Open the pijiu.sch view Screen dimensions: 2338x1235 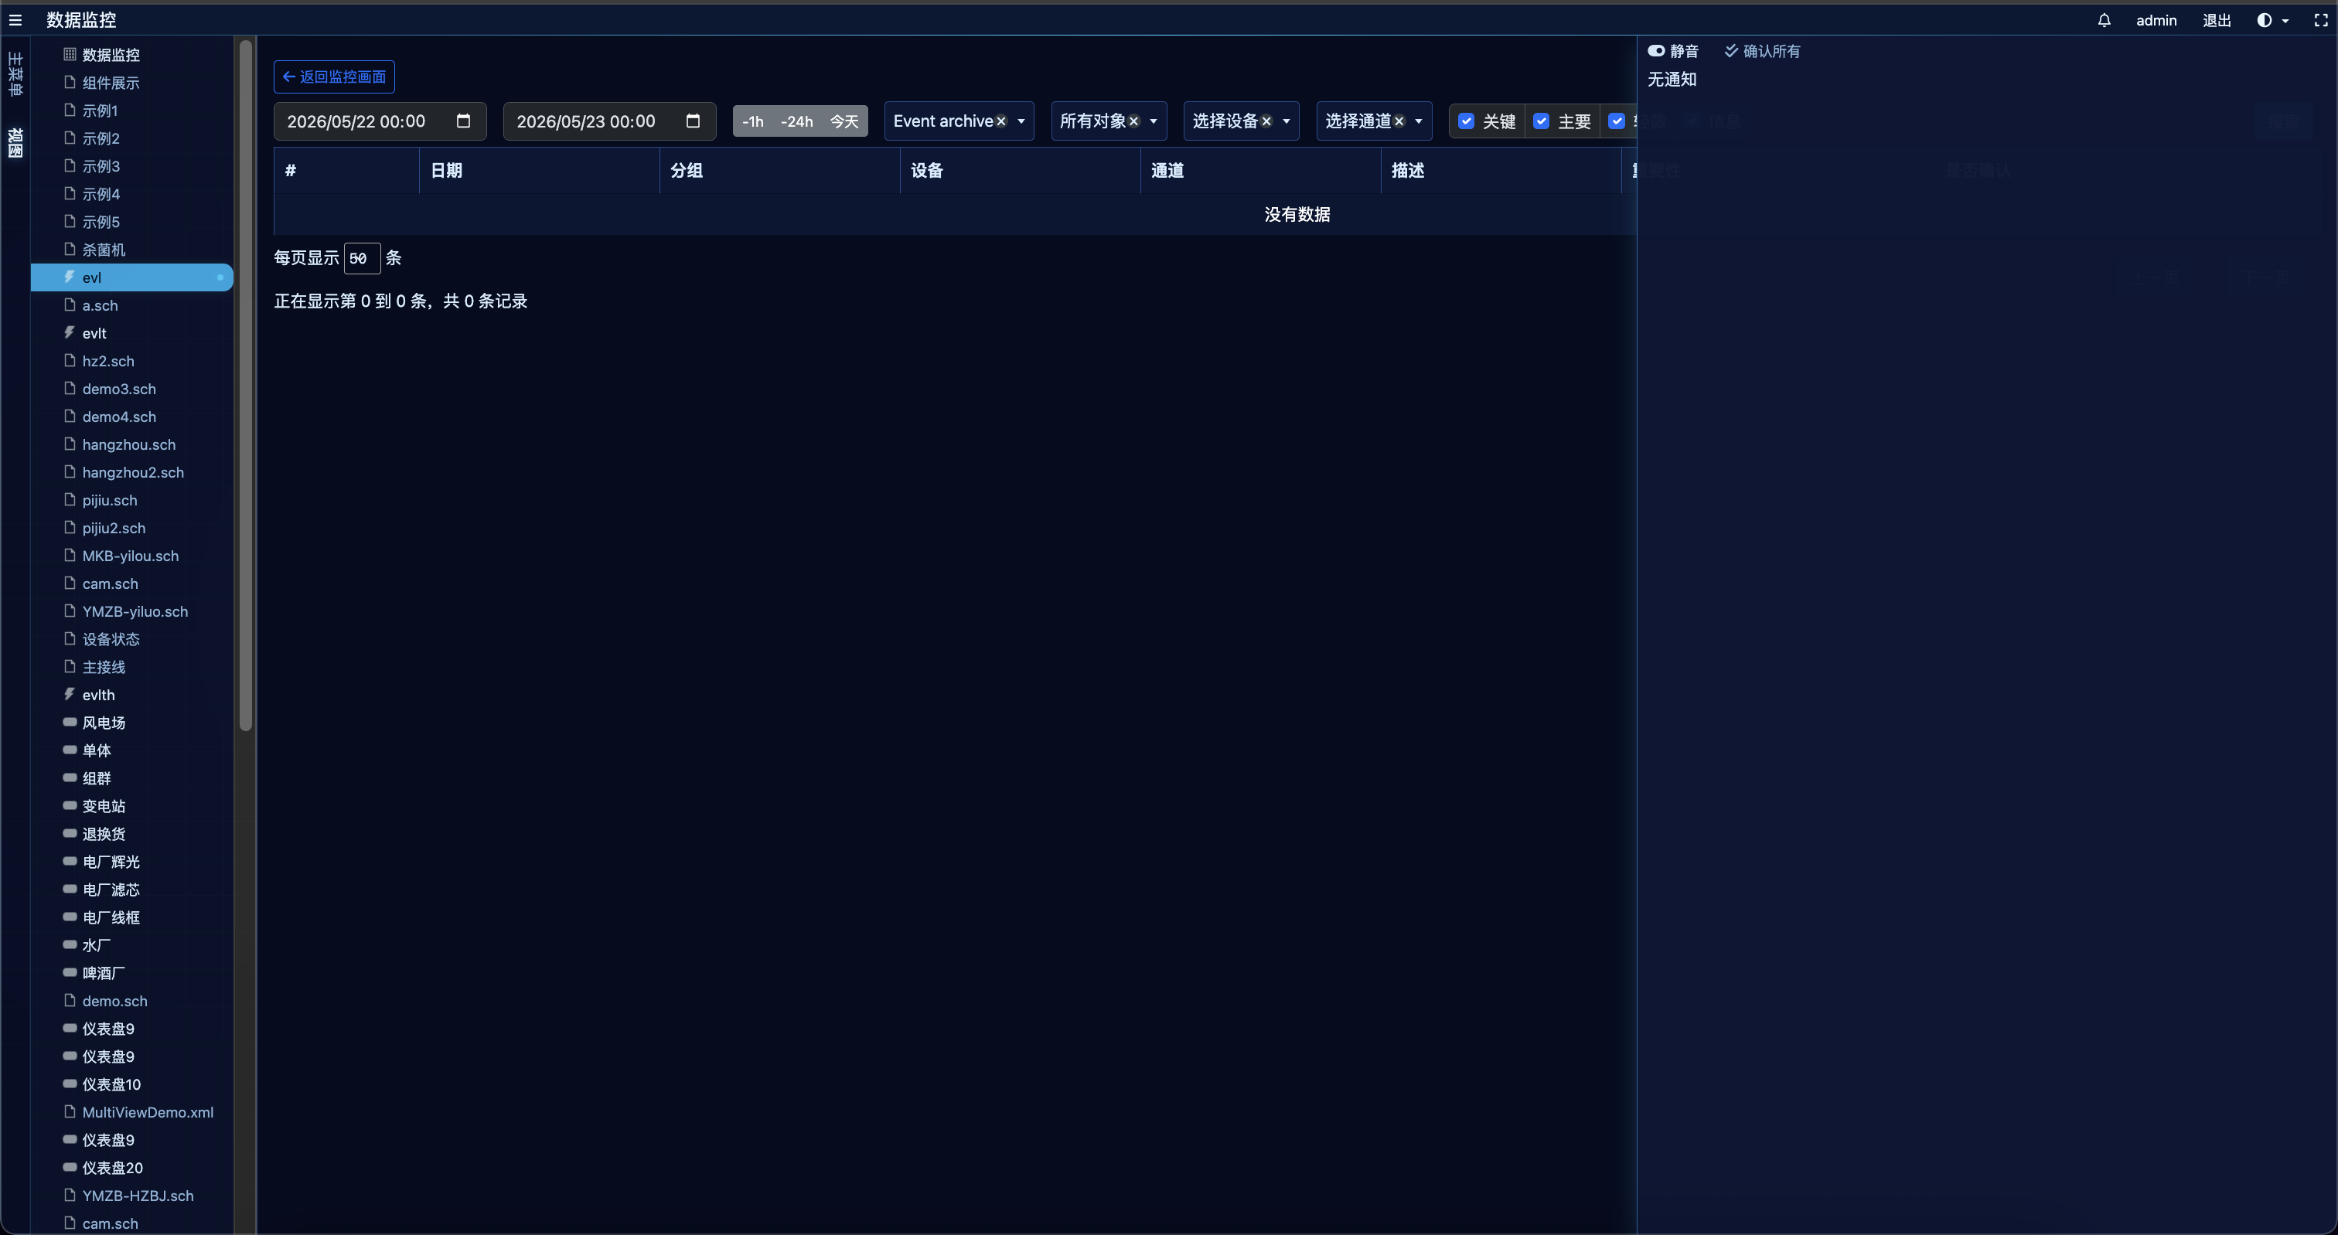(110, 500)
